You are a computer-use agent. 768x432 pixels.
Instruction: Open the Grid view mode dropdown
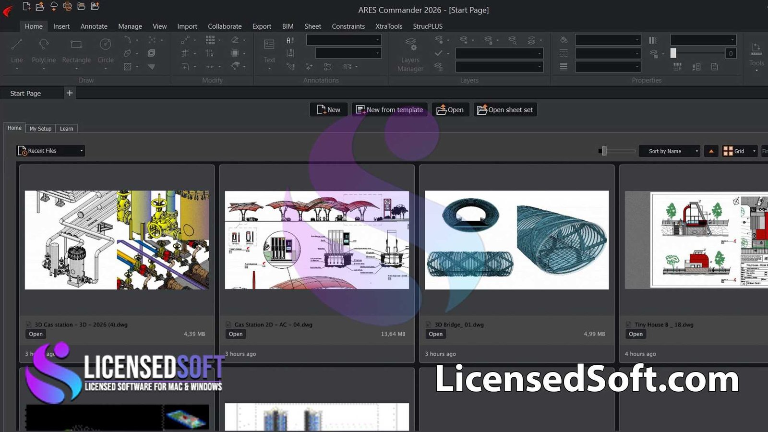(740, 151)
